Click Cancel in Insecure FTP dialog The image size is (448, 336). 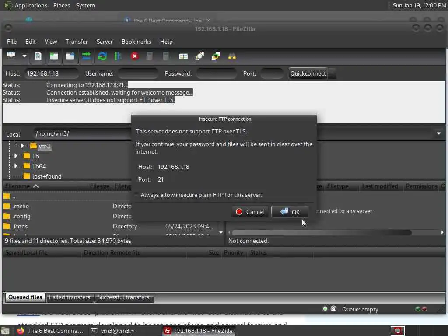pos(250,212)
